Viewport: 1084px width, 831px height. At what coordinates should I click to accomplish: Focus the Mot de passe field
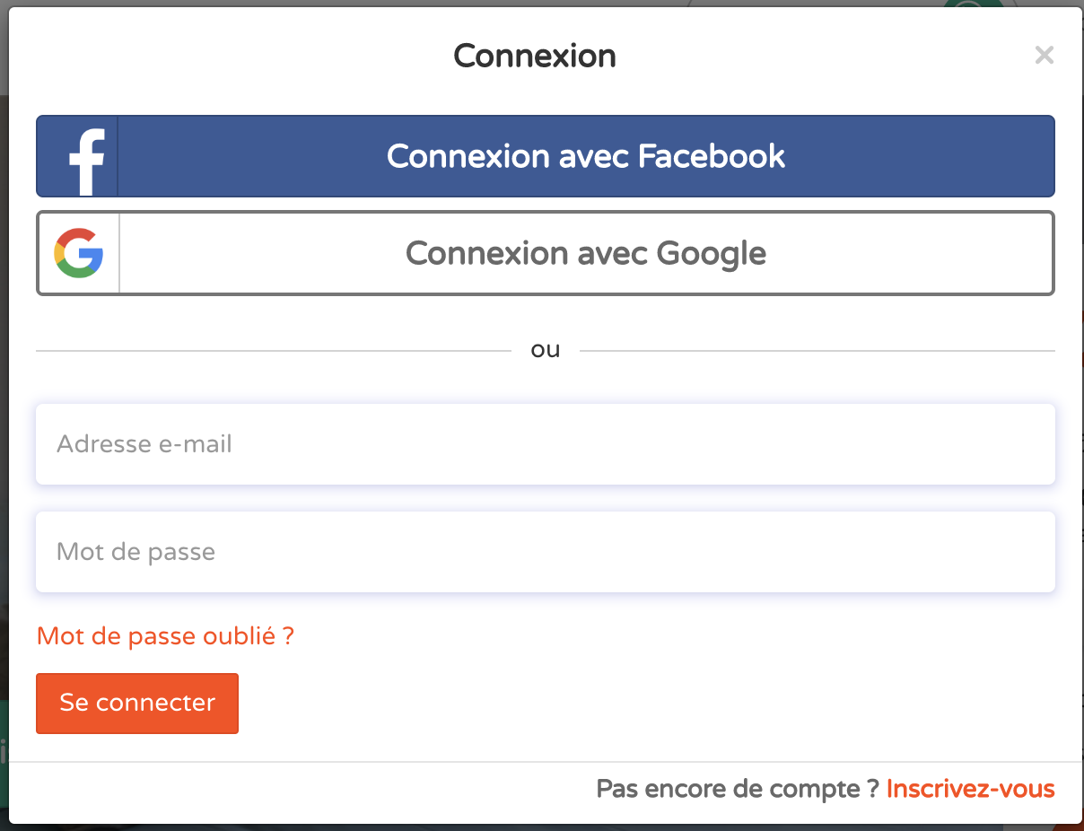pyautogui.click(x=546, y=552)
